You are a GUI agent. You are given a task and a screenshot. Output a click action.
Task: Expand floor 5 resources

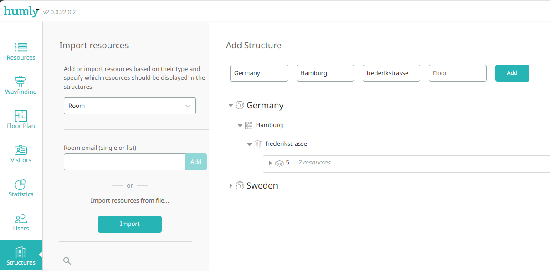pyautogui.click(x=270, y=163)
